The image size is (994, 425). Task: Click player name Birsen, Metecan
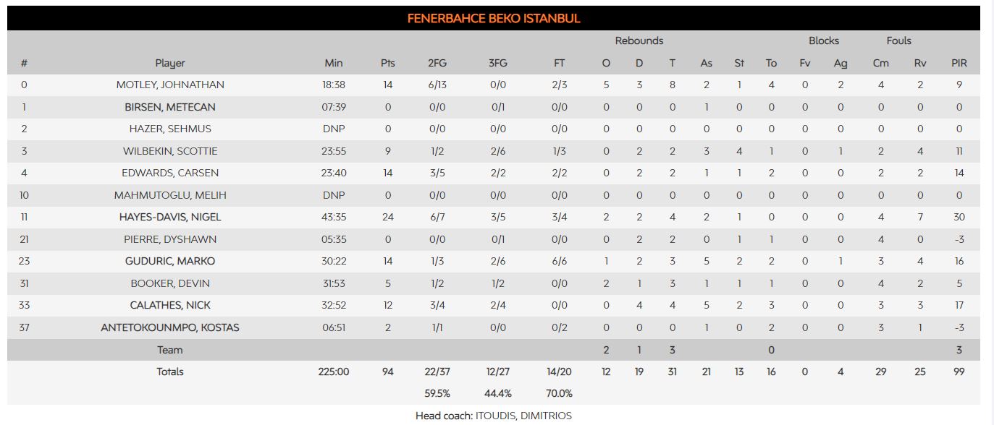[170, 107]
